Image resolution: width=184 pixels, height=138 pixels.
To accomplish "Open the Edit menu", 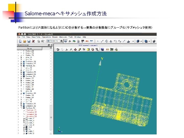I will point(23,37).
